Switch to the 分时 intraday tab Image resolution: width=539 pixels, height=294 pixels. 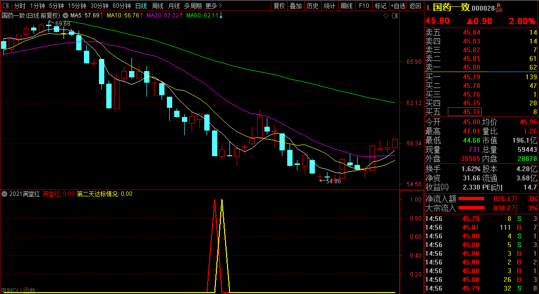pyautogui.click(x=20, y=6)
